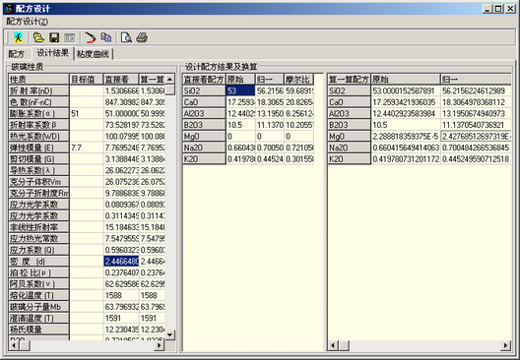Maximize the 配方设计 window
This screenshot has height=360, width=520.
pyautogui.click(x=498, y=9)
